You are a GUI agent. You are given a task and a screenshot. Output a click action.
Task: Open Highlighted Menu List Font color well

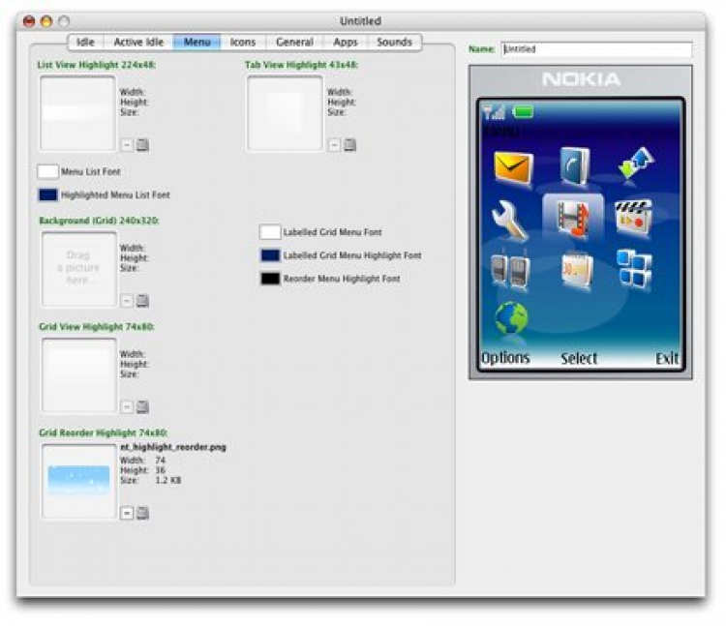(x=47, y=194)
